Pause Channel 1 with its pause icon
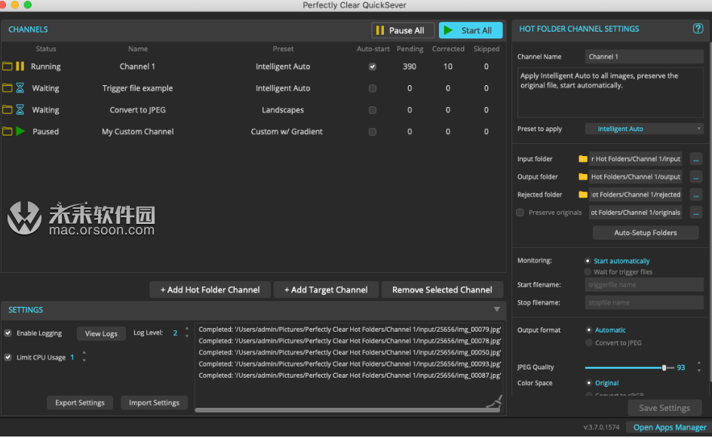This screenshot has height=438, width=712. 20,66
